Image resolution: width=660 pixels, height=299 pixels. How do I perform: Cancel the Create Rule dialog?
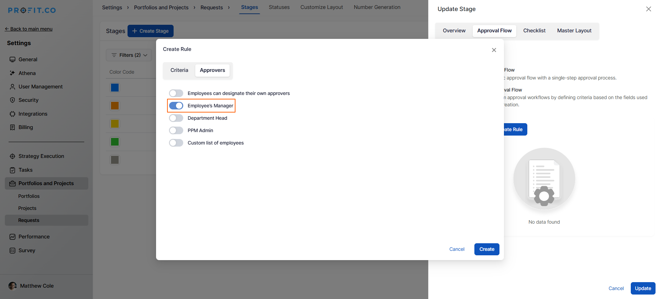tap(457, 249)
